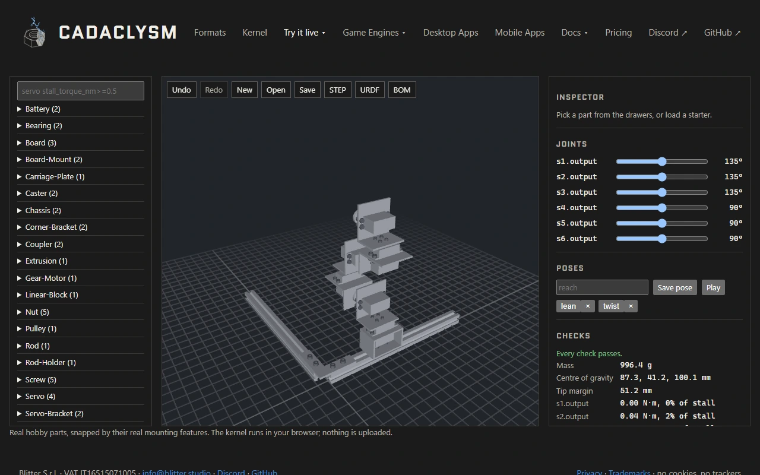
Task: Open the Try it live menu
Action: tap(305, 33)
